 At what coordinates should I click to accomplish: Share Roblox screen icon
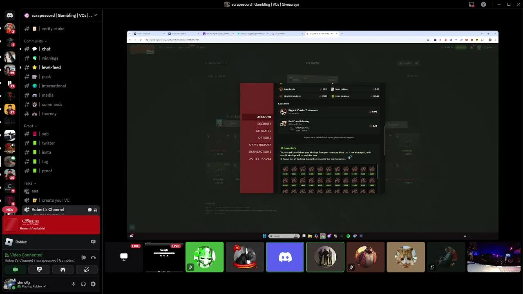(x=93, y=242)
